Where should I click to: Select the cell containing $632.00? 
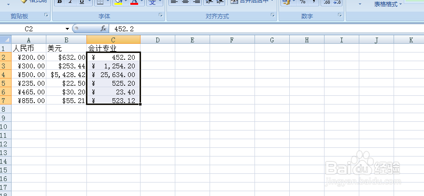tap(67, 57)
